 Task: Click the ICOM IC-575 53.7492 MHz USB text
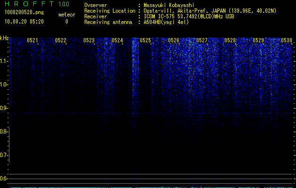pyautogui.click(x=189, y=16)
